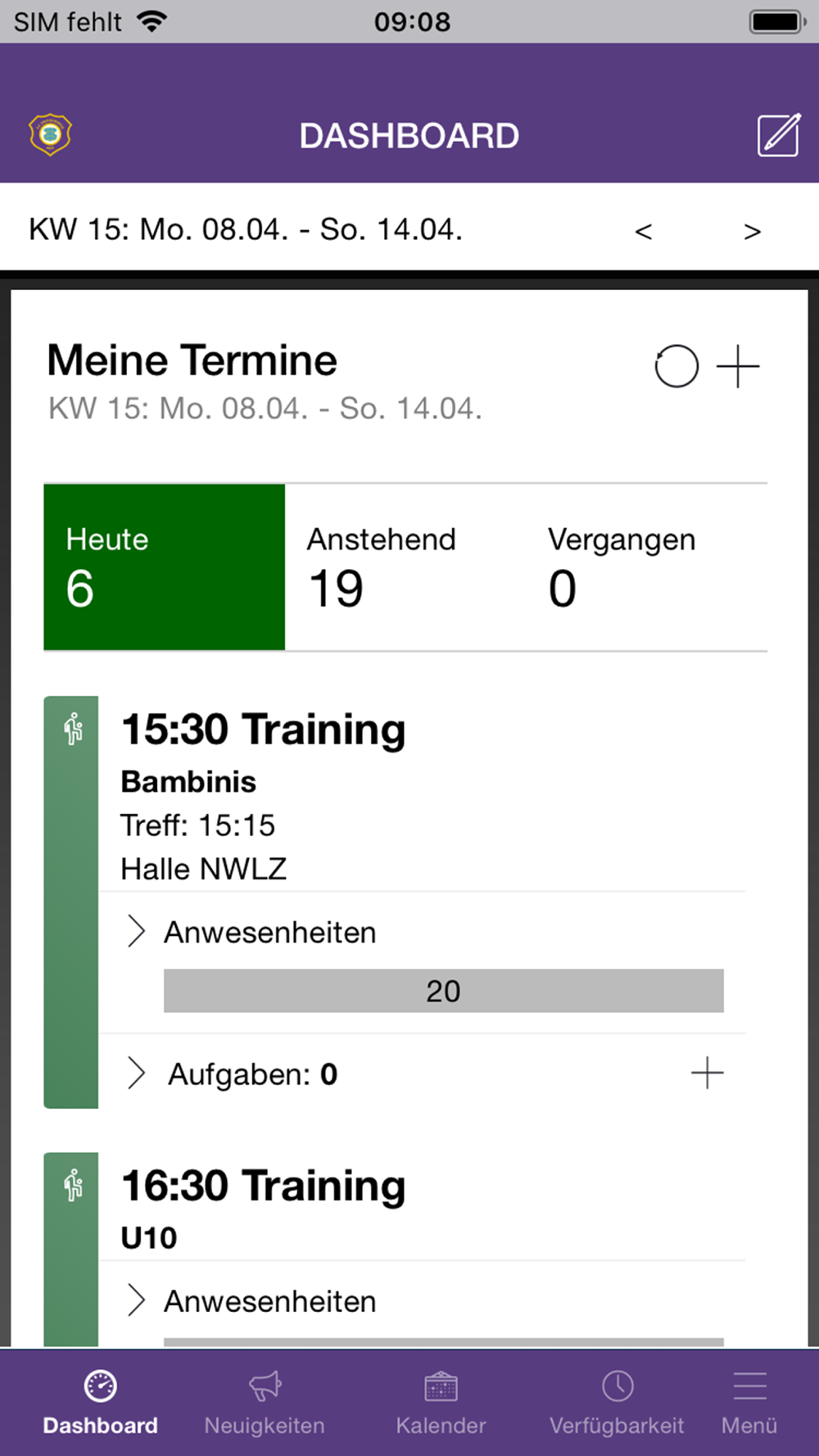Select the Anstehend 19 filter

pyautogui.click(x=405, y=567)
